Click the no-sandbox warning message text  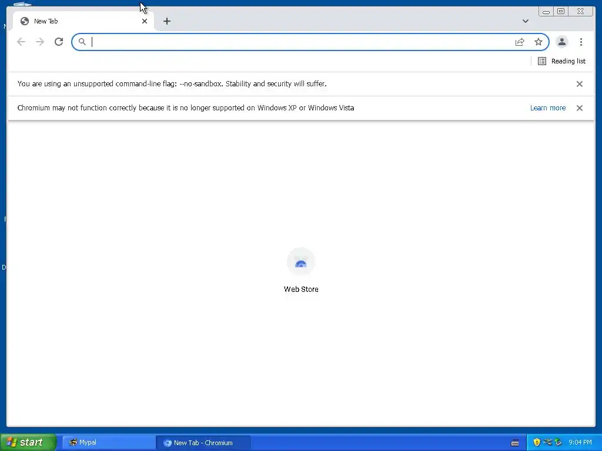172,84
